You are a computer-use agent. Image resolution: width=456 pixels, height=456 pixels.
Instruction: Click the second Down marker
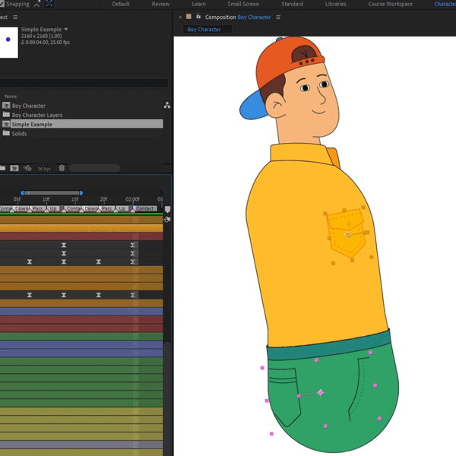point(90,208)
